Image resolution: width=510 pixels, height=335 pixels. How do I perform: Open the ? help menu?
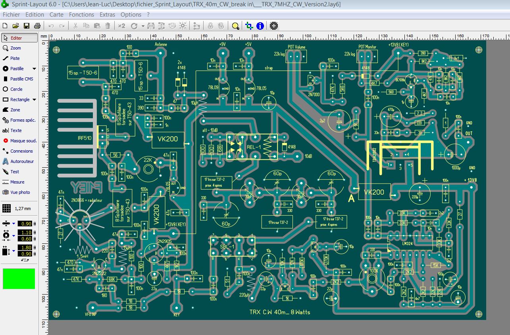(148, 15)
